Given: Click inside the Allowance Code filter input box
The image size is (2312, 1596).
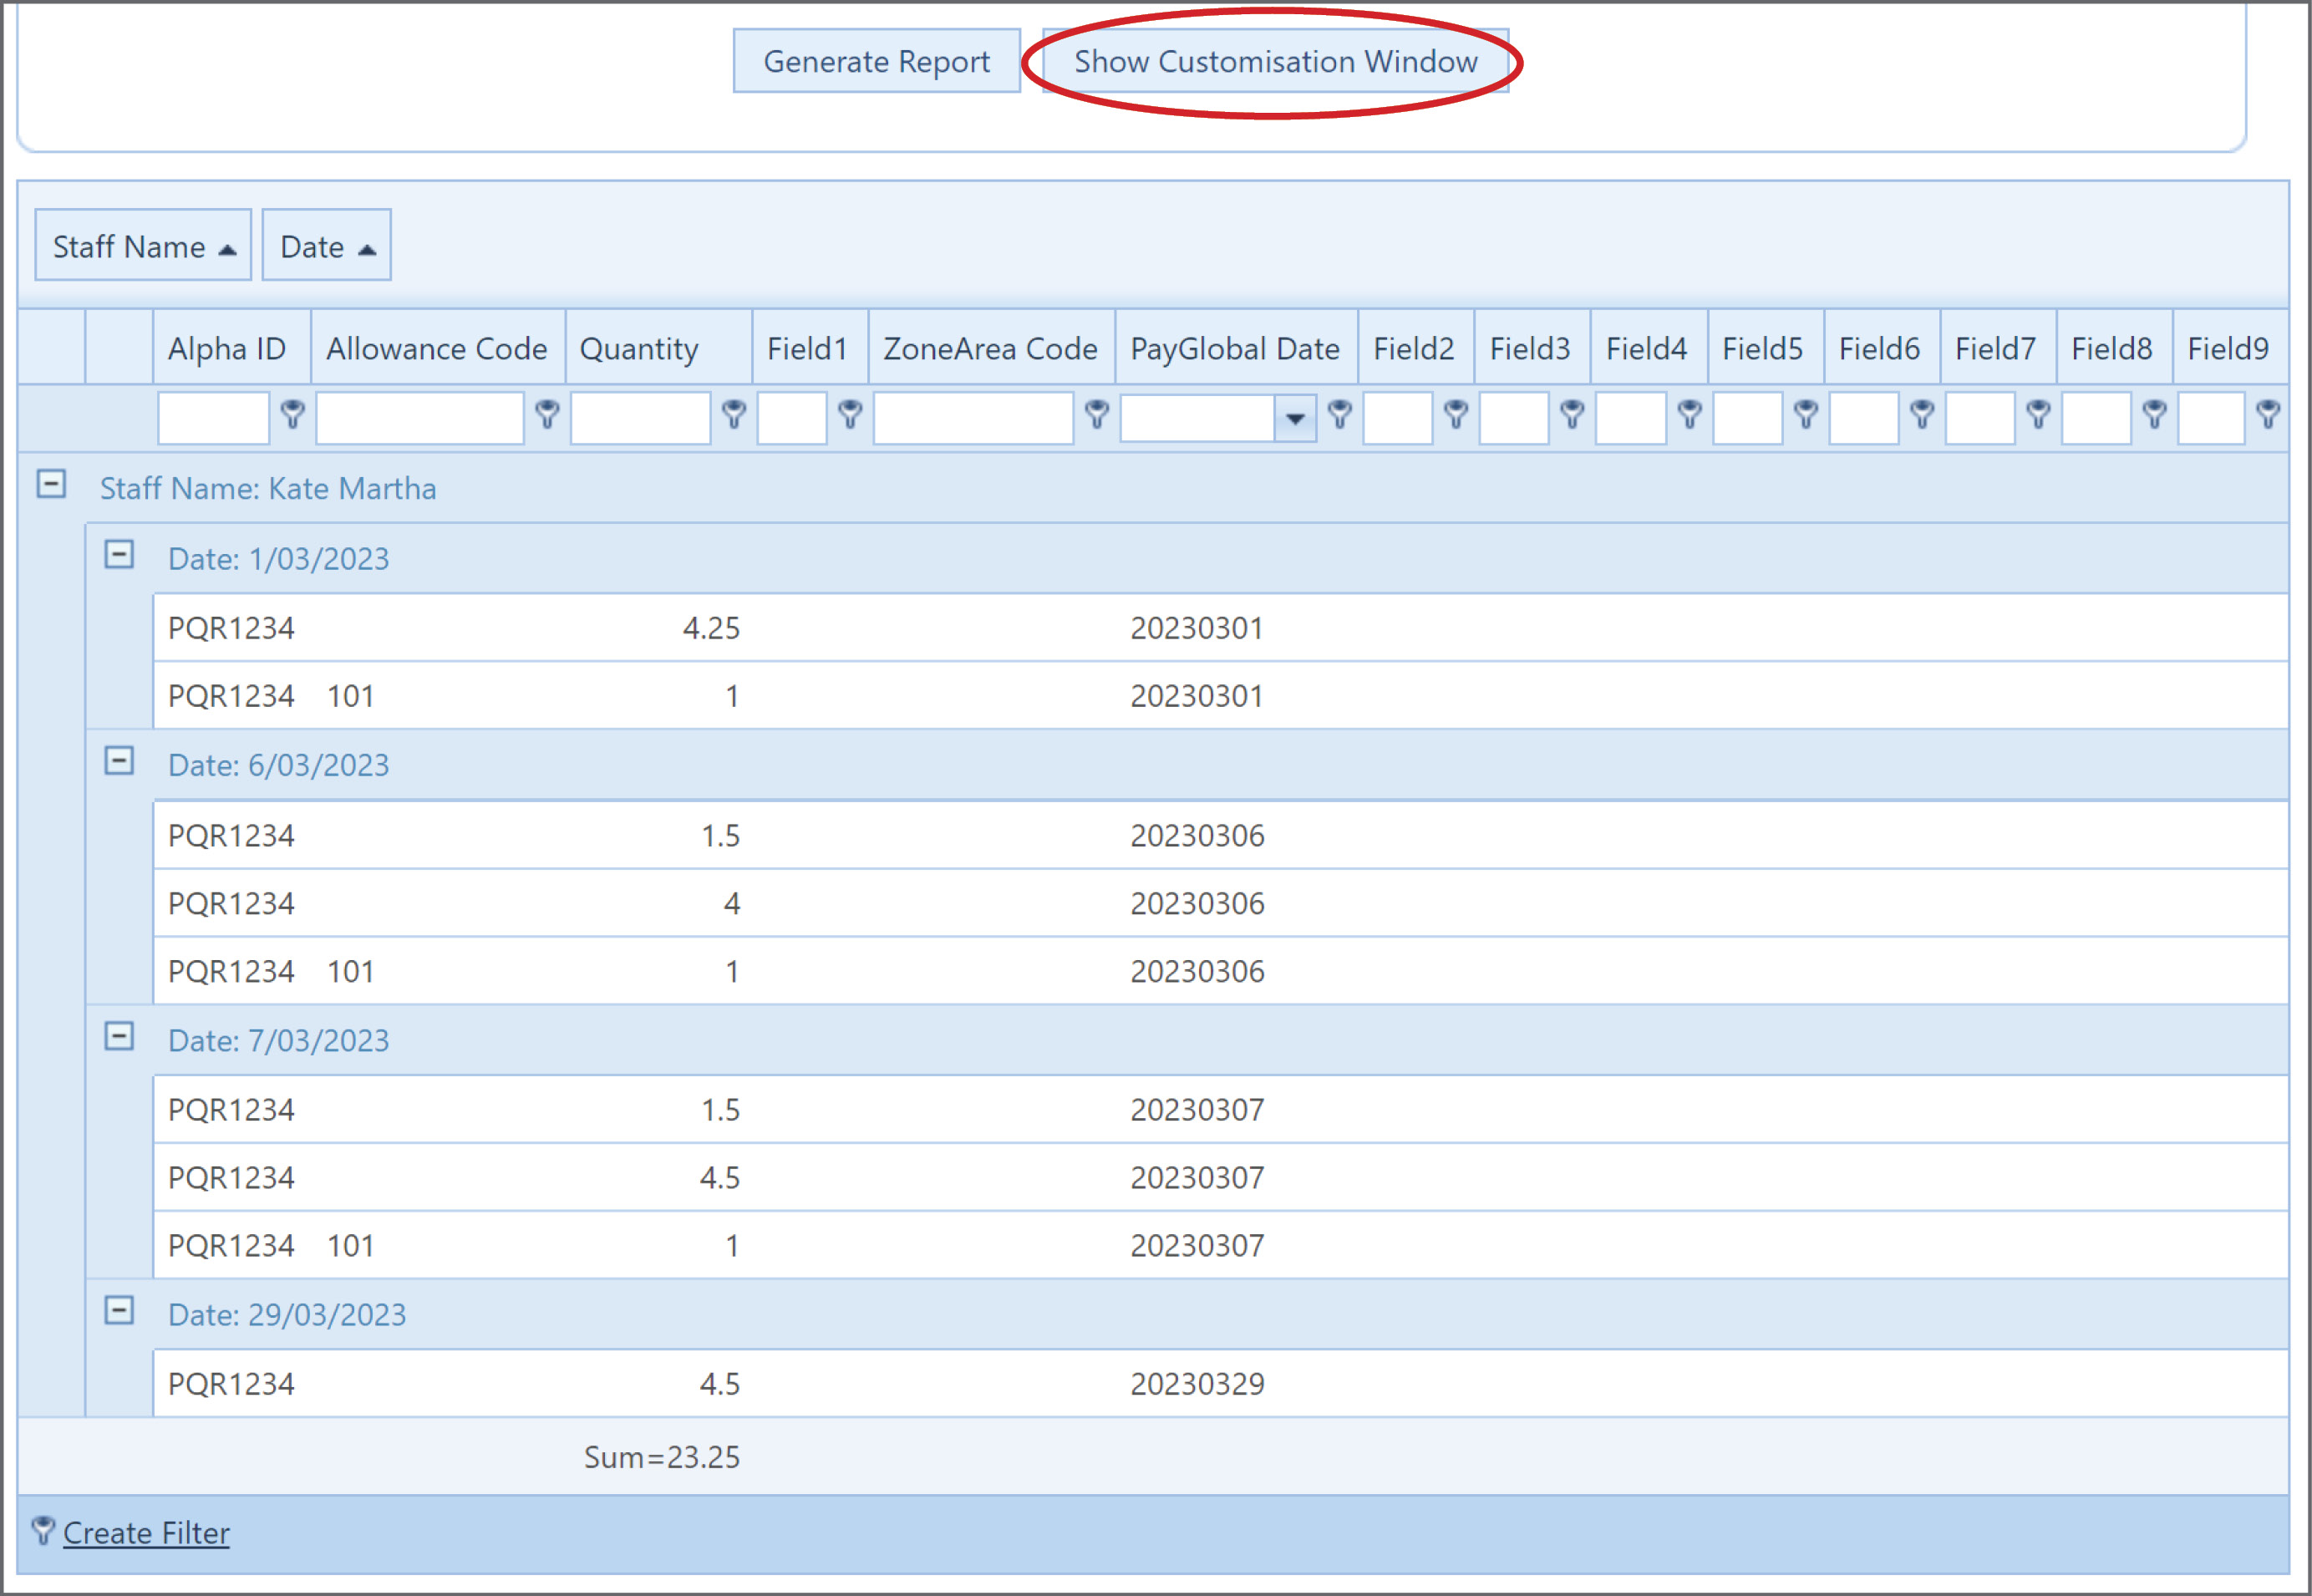Looking at the screenshot, I should 420,418.
